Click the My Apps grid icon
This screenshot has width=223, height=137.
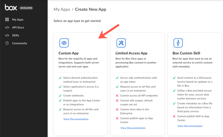tap(7, 20)
